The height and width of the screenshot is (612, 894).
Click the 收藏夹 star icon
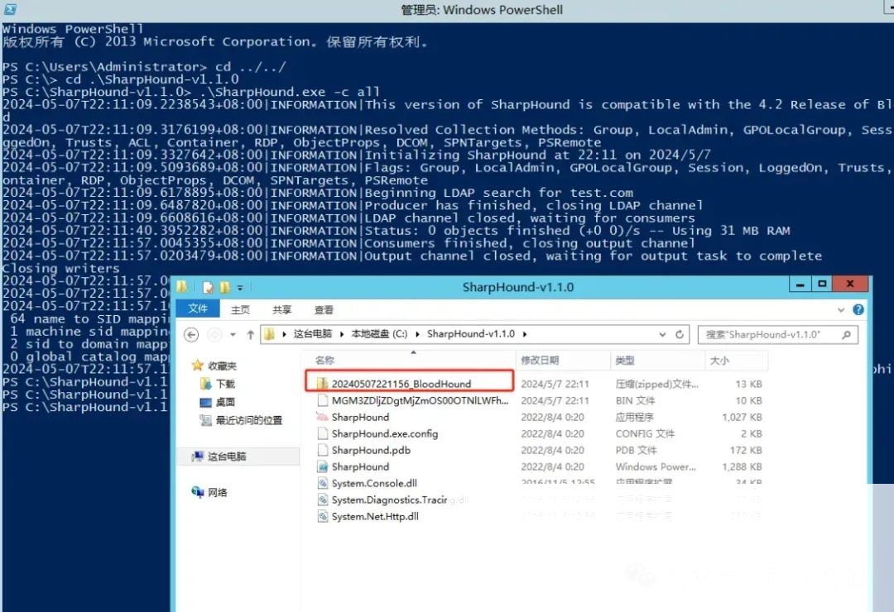click(x=198, y=366)
